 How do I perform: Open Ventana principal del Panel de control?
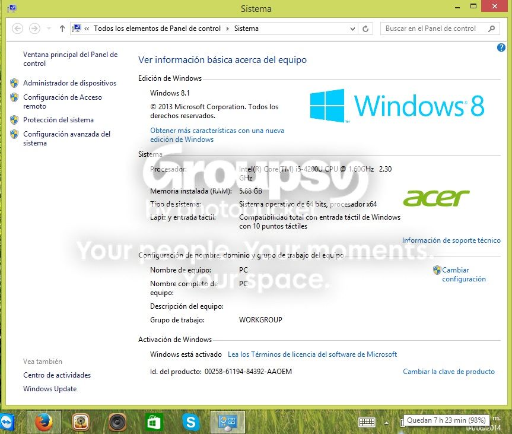click(70, 59)
